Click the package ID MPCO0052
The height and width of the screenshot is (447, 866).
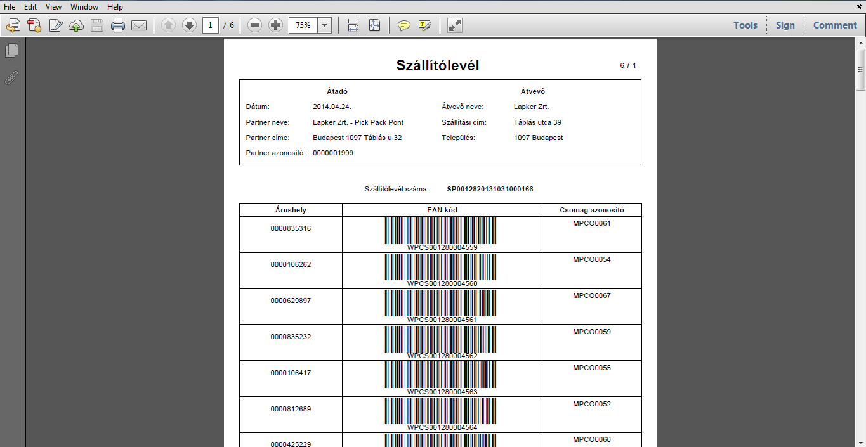[592, 404]
